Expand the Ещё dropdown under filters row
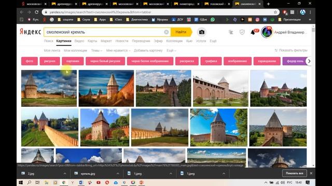This screenshot has height=186, width=332. coord(171,51)
